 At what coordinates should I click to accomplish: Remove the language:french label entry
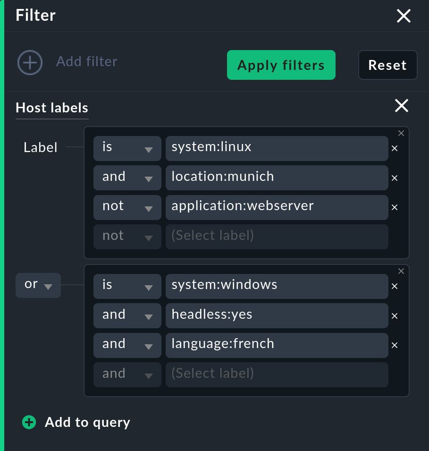click(x=395, y=345)
